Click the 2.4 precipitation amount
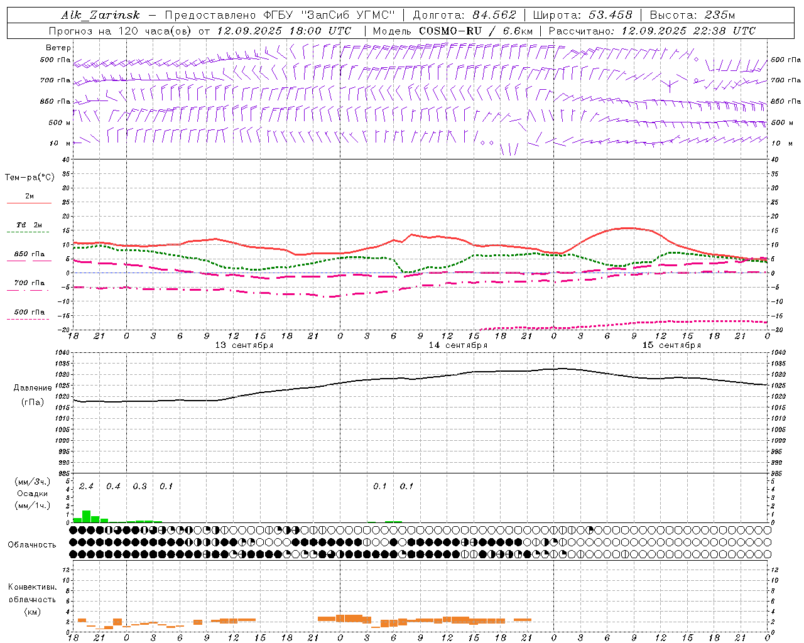This screenshot has width=804, height=643. pos(87,486)
